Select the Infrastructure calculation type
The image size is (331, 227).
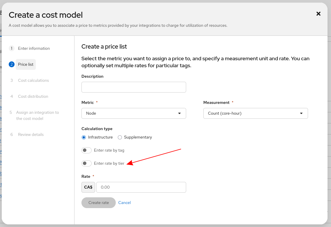click(x=84, y=137)
